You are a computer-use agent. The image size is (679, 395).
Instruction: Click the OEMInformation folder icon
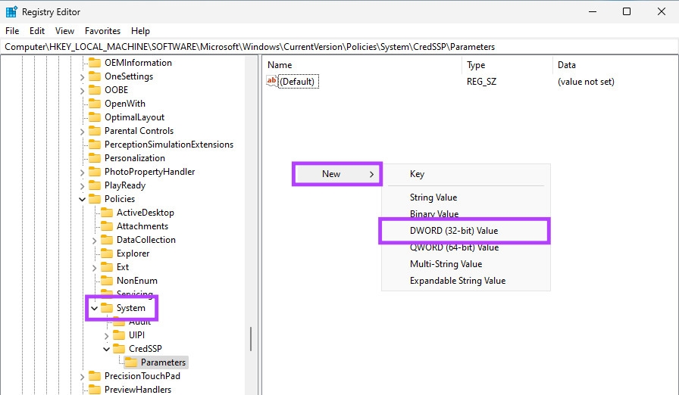(x=95, y=63)
